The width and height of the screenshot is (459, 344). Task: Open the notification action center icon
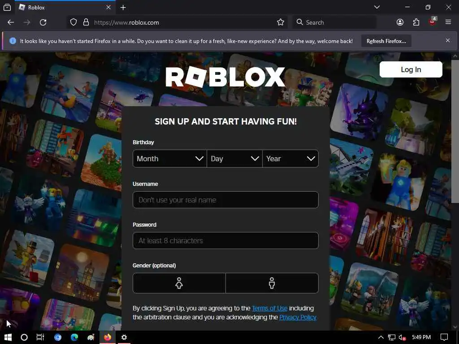[x=444, y=337]
